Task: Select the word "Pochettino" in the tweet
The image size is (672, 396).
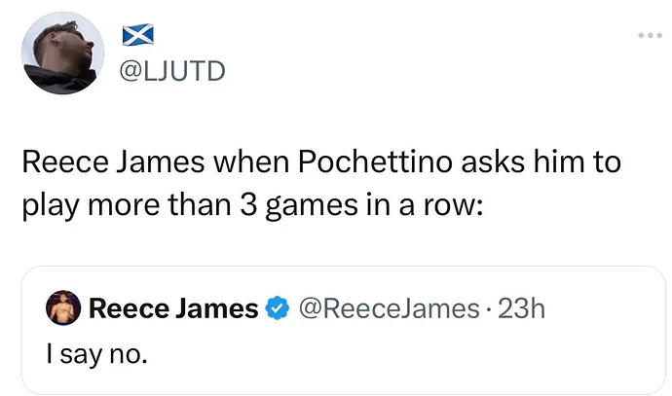Action: click(x=375, y=162)
